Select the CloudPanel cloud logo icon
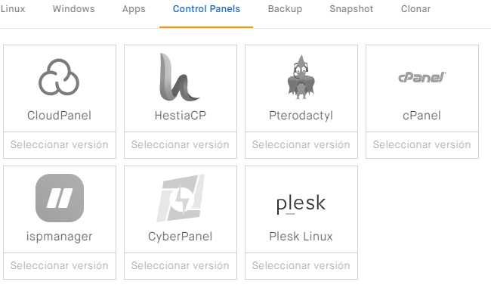 (x=59, y=77)
